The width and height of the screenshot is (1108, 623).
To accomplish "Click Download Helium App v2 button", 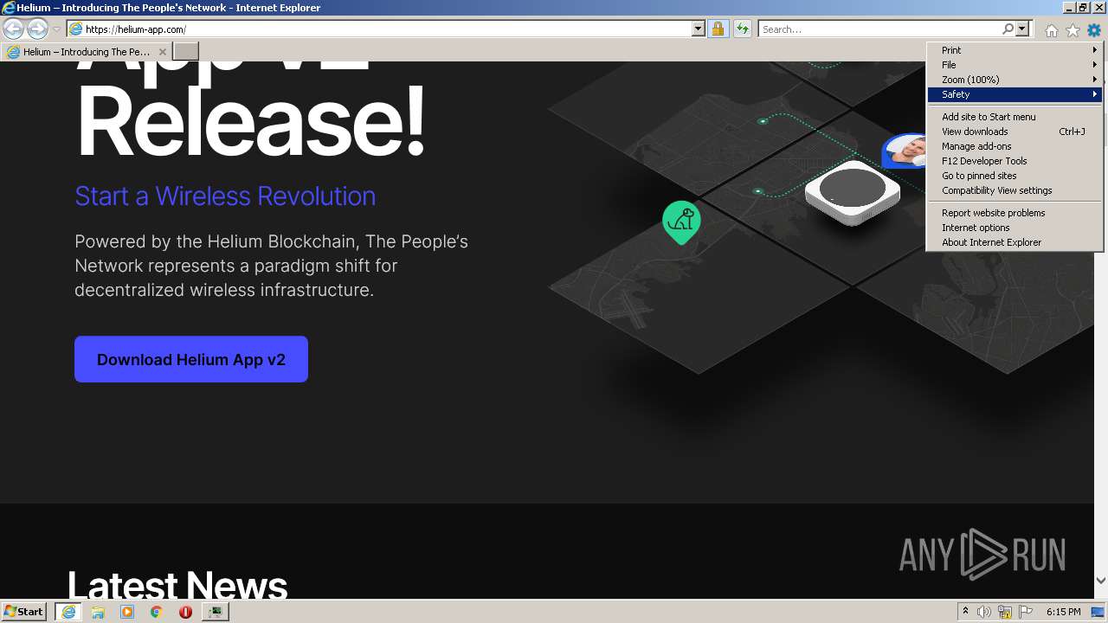I will tap(191, 359).
